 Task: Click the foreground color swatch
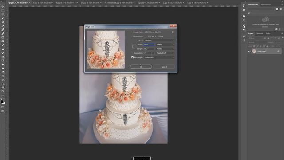click(2, 102)
